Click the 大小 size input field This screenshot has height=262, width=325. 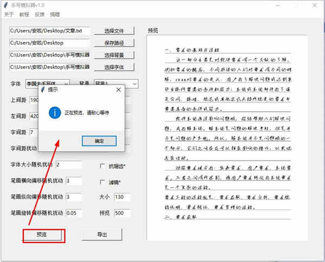tap(122, 197)
